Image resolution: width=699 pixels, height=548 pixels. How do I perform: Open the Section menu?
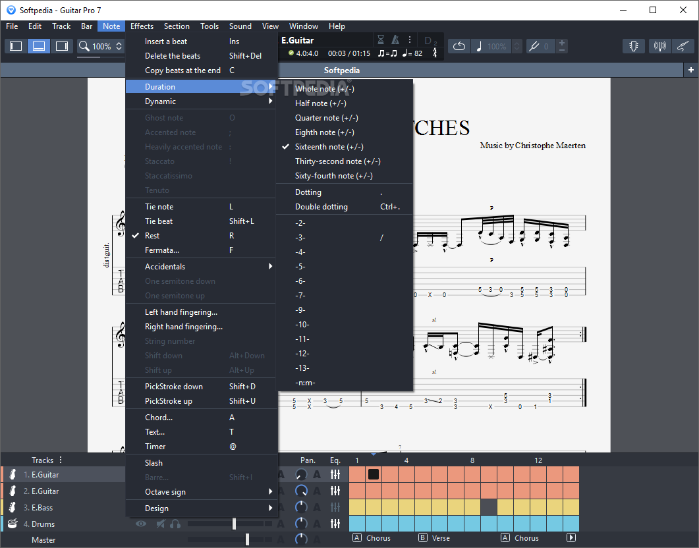177,26
